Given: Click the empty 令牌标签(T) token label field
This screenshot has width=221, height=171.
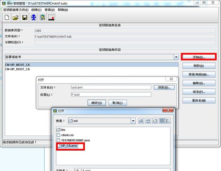Looking at the screenshot, I should pyautogui.click(x=125, y=42).
